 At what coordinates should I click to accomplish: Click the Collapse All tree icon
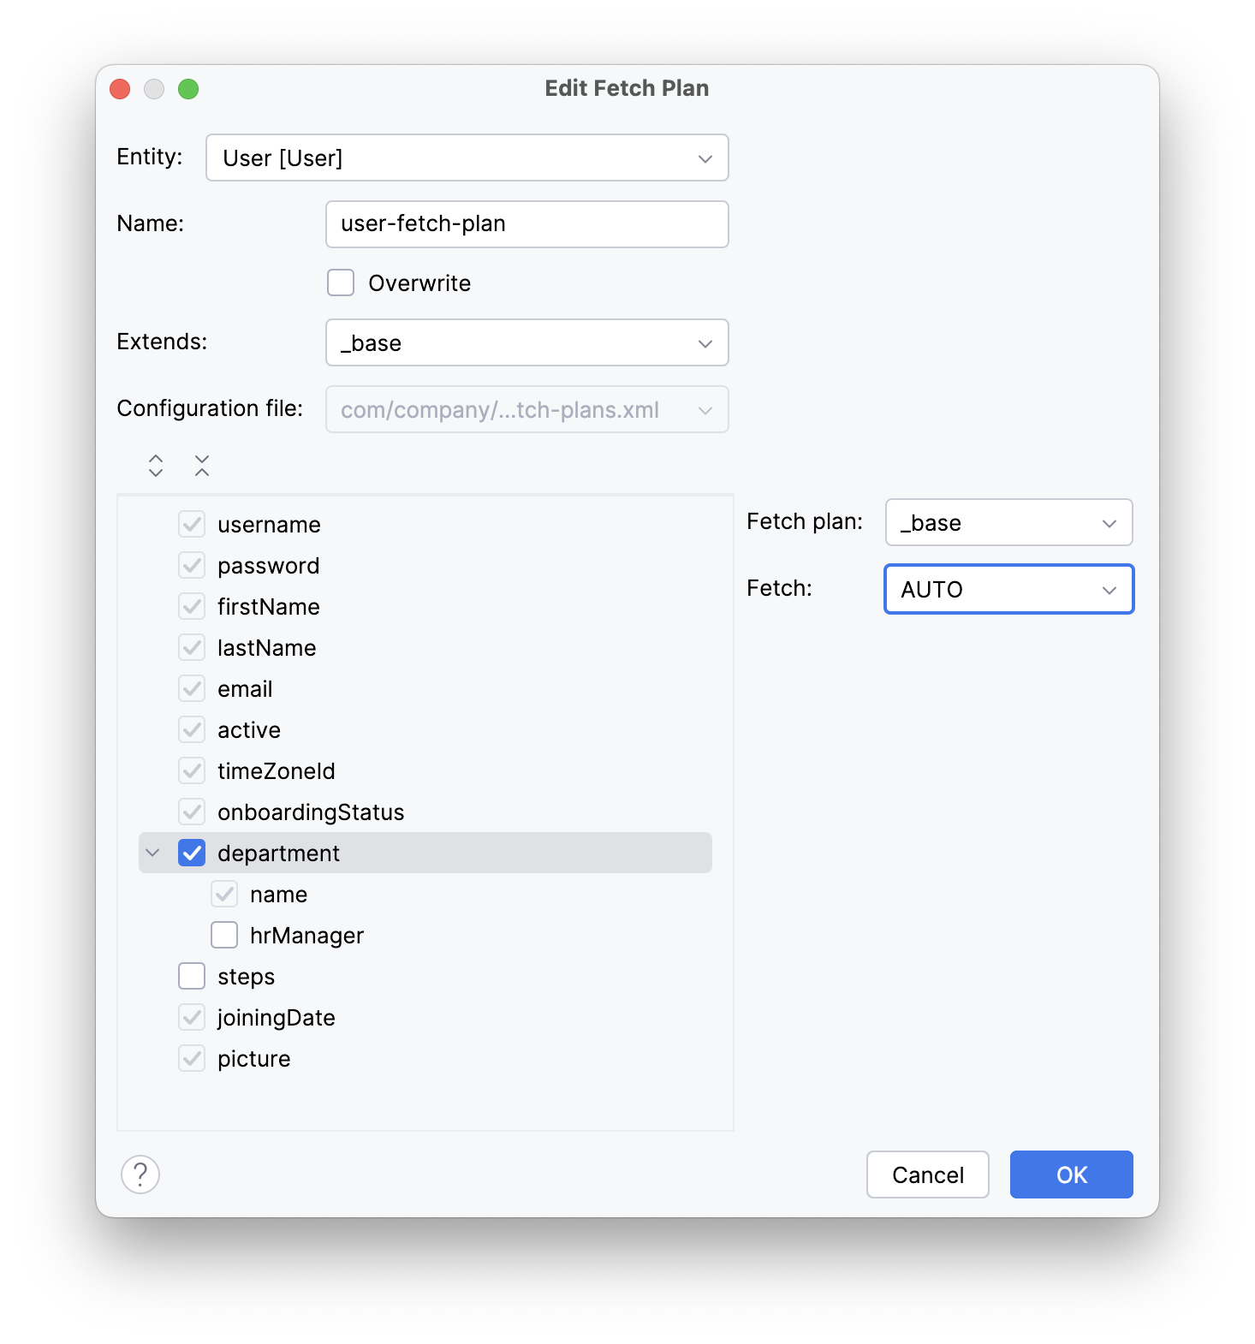202,466
